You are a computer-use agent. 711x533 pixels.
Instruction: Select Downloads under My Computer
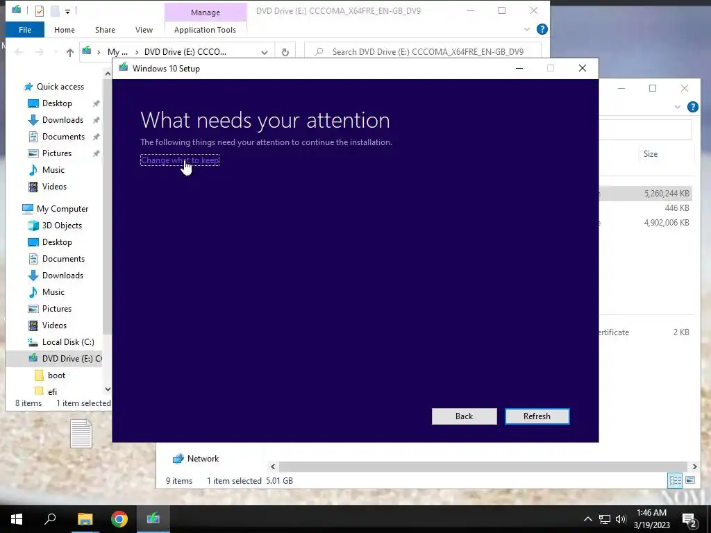[x=62, y=276]
